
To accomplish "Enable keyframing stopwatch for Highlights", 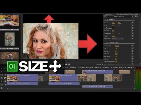I will click(132, 56).
